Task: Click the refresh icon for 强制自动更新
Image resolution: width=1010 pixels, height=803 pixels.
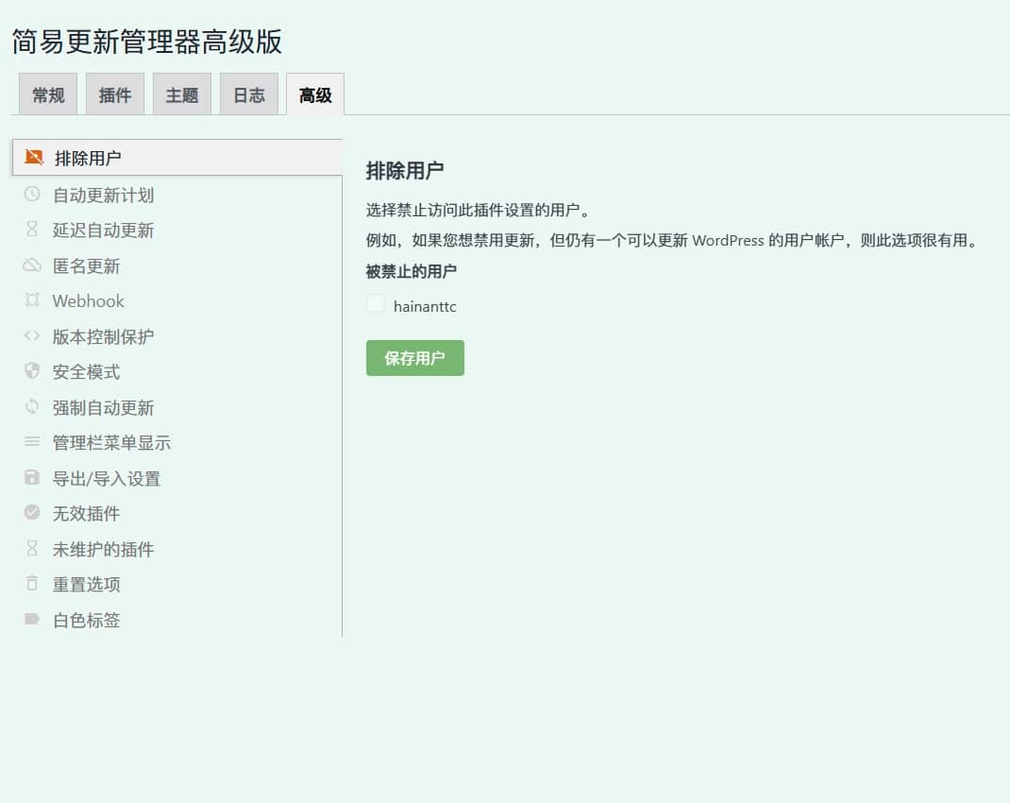Action: pos(32,407)
